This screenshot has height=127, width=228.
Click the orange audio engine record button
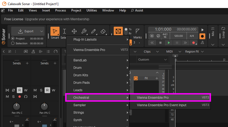tap(202, 36)
